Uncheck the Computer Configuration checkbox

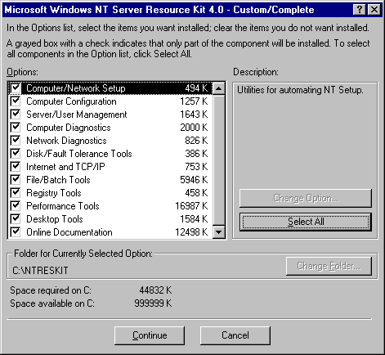[x=16, y=101]
